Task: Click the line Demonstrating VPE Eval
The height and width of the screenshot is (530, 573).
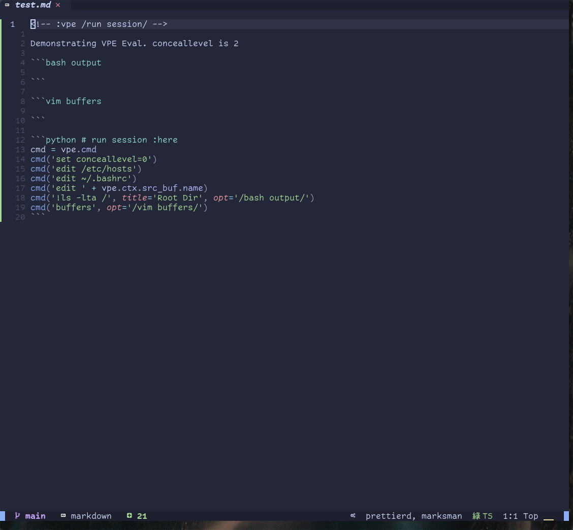Action: click(x=134, y=44)
